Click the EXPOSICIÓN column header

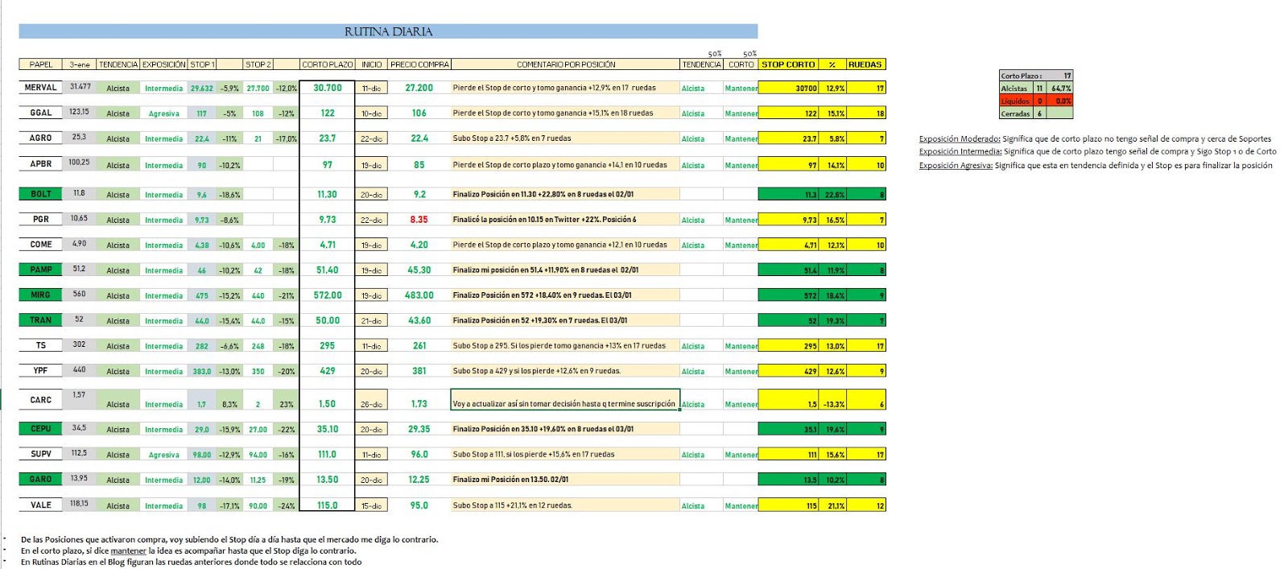point(164,64)
